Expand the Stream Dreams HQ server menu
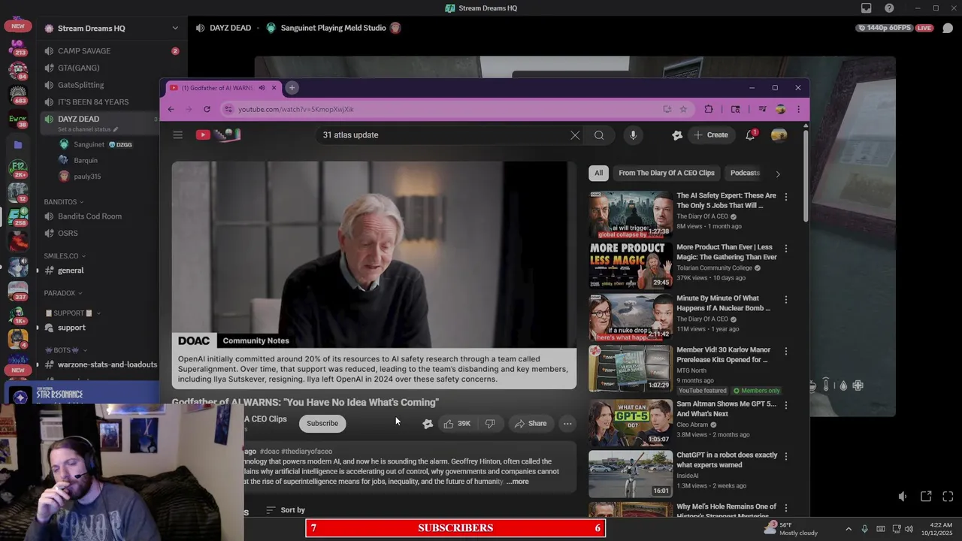 (175, 29)
